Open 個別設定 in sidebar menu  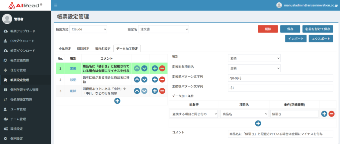tap(25, 139)
